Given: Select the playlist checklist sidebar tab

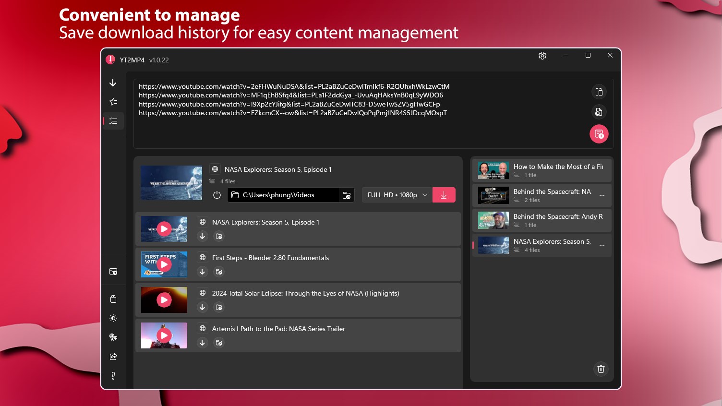Looking at the screenshot, I should point(113,121).
